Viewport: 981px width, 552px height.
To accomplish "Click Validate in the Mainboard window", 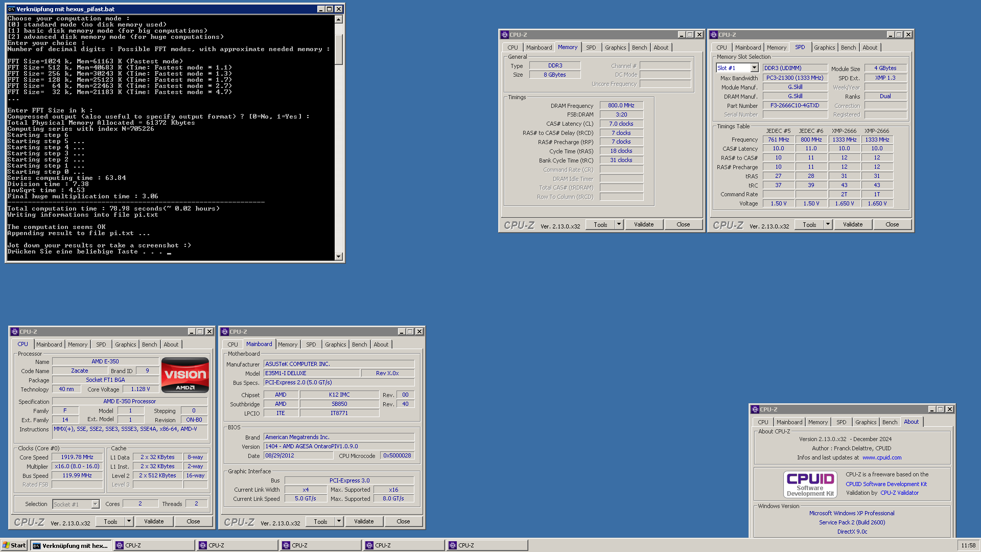I will click(x=364, y=521).
